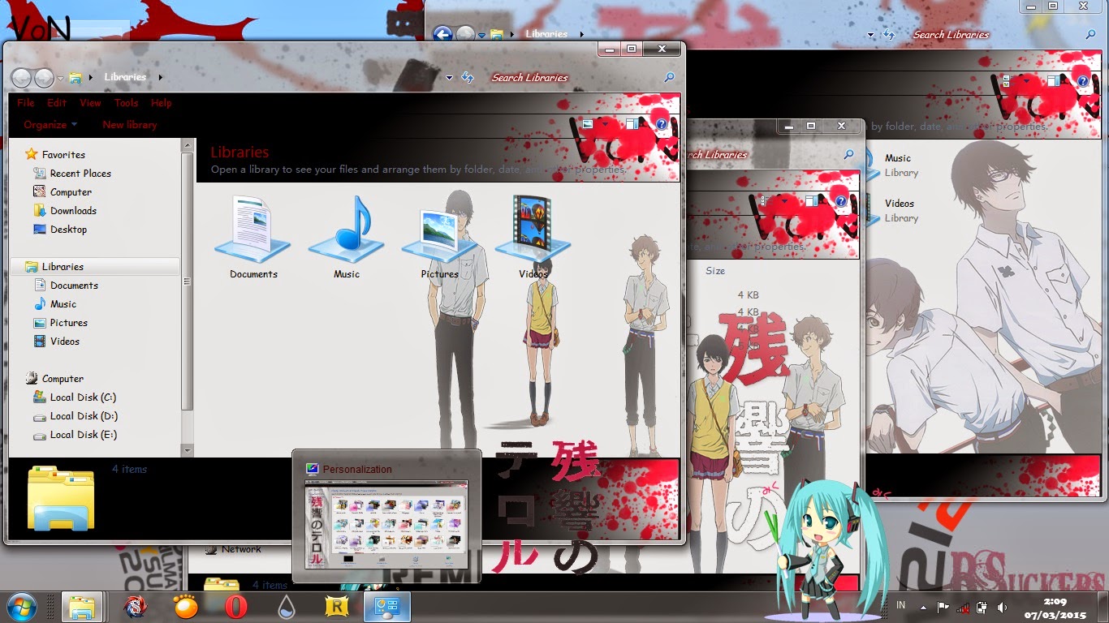Toggle the preview pane icon in front window
The image size is (1109, 623).
(x=632, y=124)
